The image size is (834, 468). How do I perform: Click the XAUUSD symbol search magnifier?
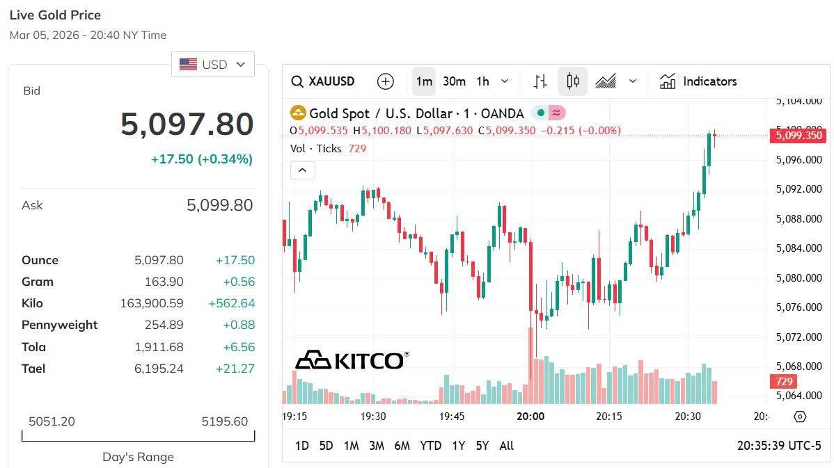click(297, 81)
